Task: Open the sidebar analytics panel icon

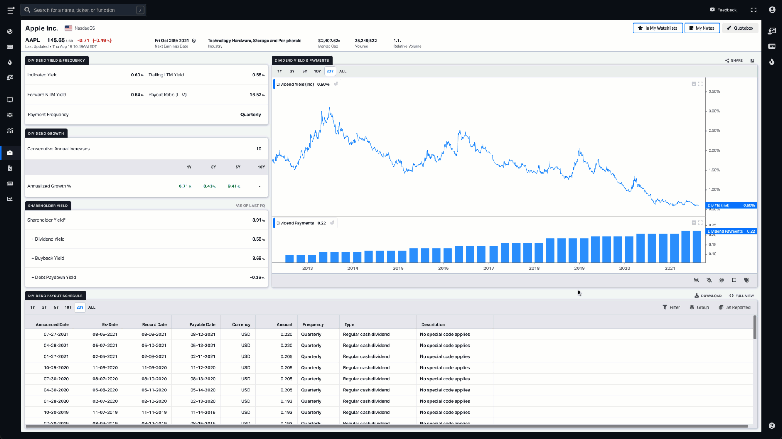Action: (10, 131)
